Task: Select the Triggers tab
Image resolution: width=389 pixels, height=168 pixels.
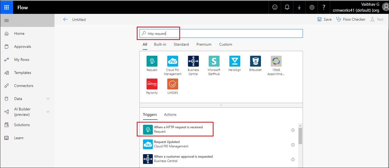Action: (150, 114)
